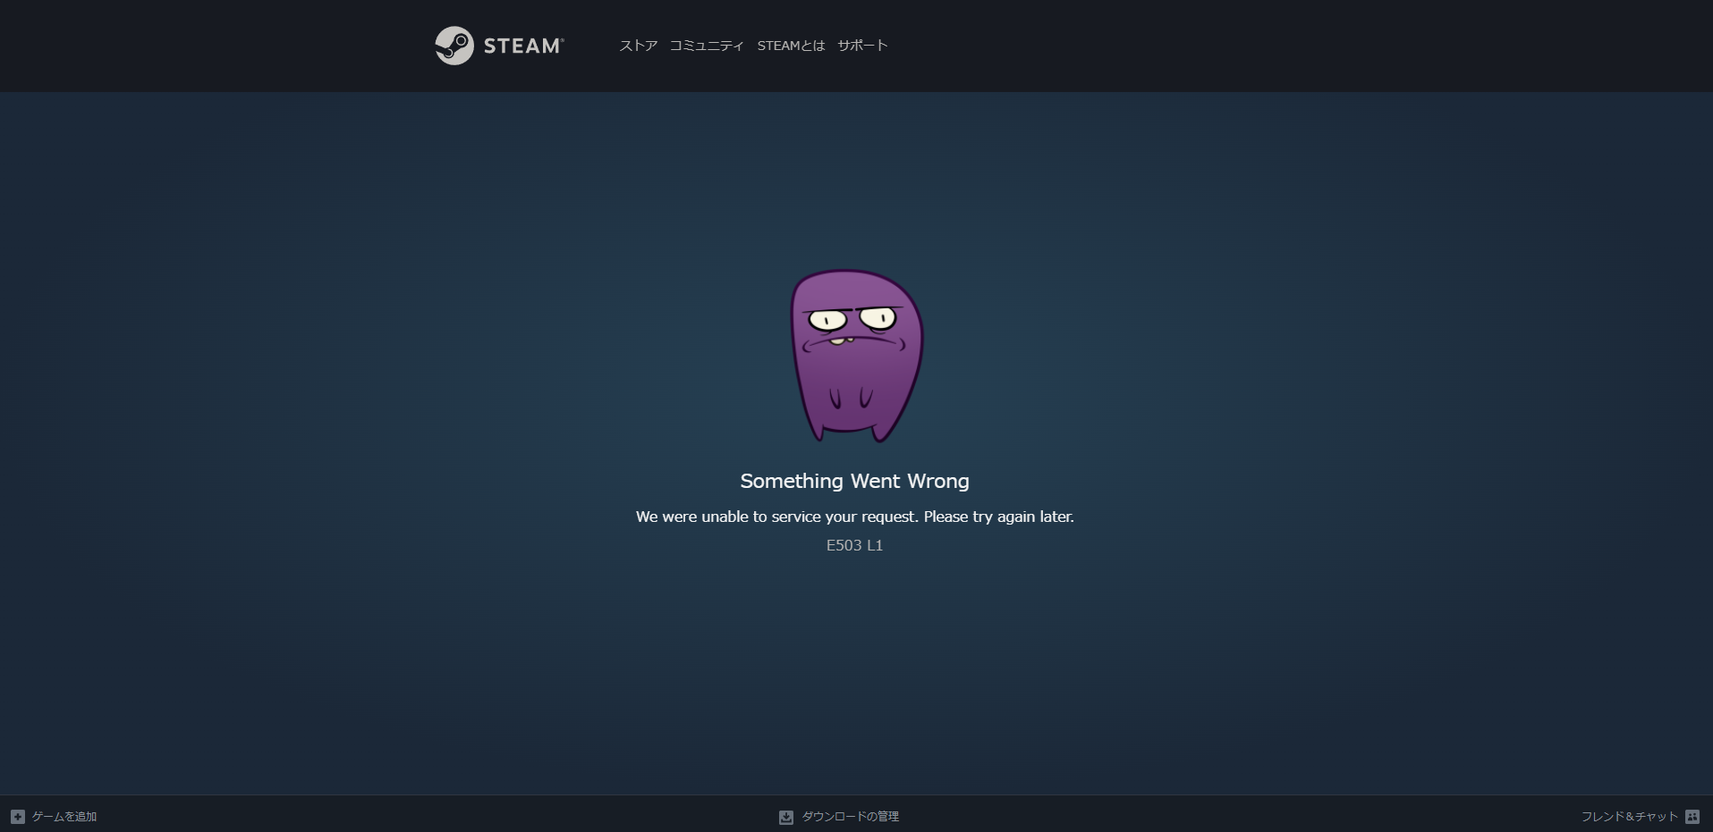Image resolution: width=1713 pixels, height=832 pixels.
Task: Click the monster's small tooth
Action: click(x=836, y=340)
